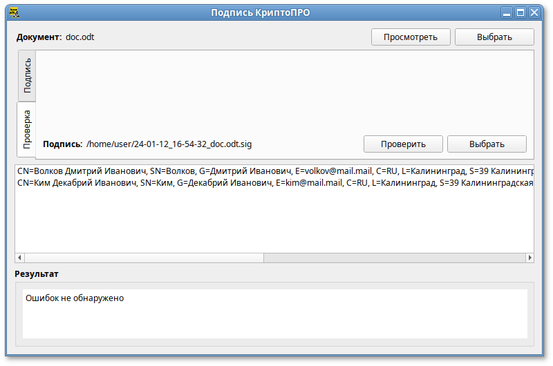Screen dimensions: 553x366
Task: Click the right arrow of horizontal scrollbar
Action: [529, 258]
